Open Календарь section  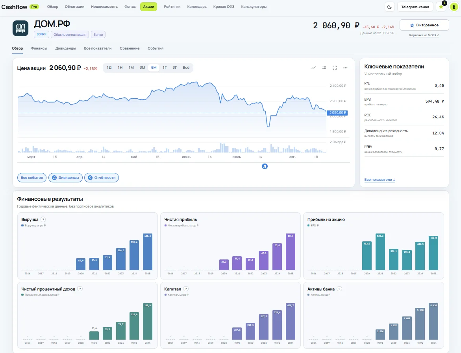pos(197,7)
